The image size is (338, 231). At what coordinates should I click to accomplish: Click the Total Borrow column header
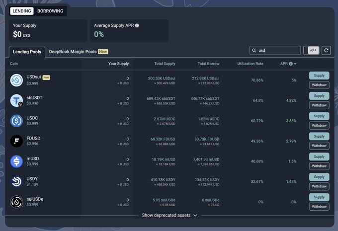pos(208,64)
